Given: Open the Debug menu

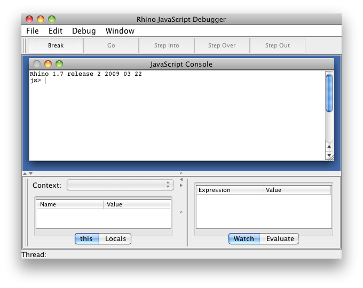Looking at the screenshot, I should pos(84,31).
